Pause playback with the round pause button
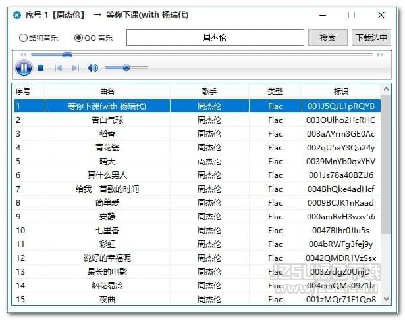405x320 pixels. [x=24, y=68]
